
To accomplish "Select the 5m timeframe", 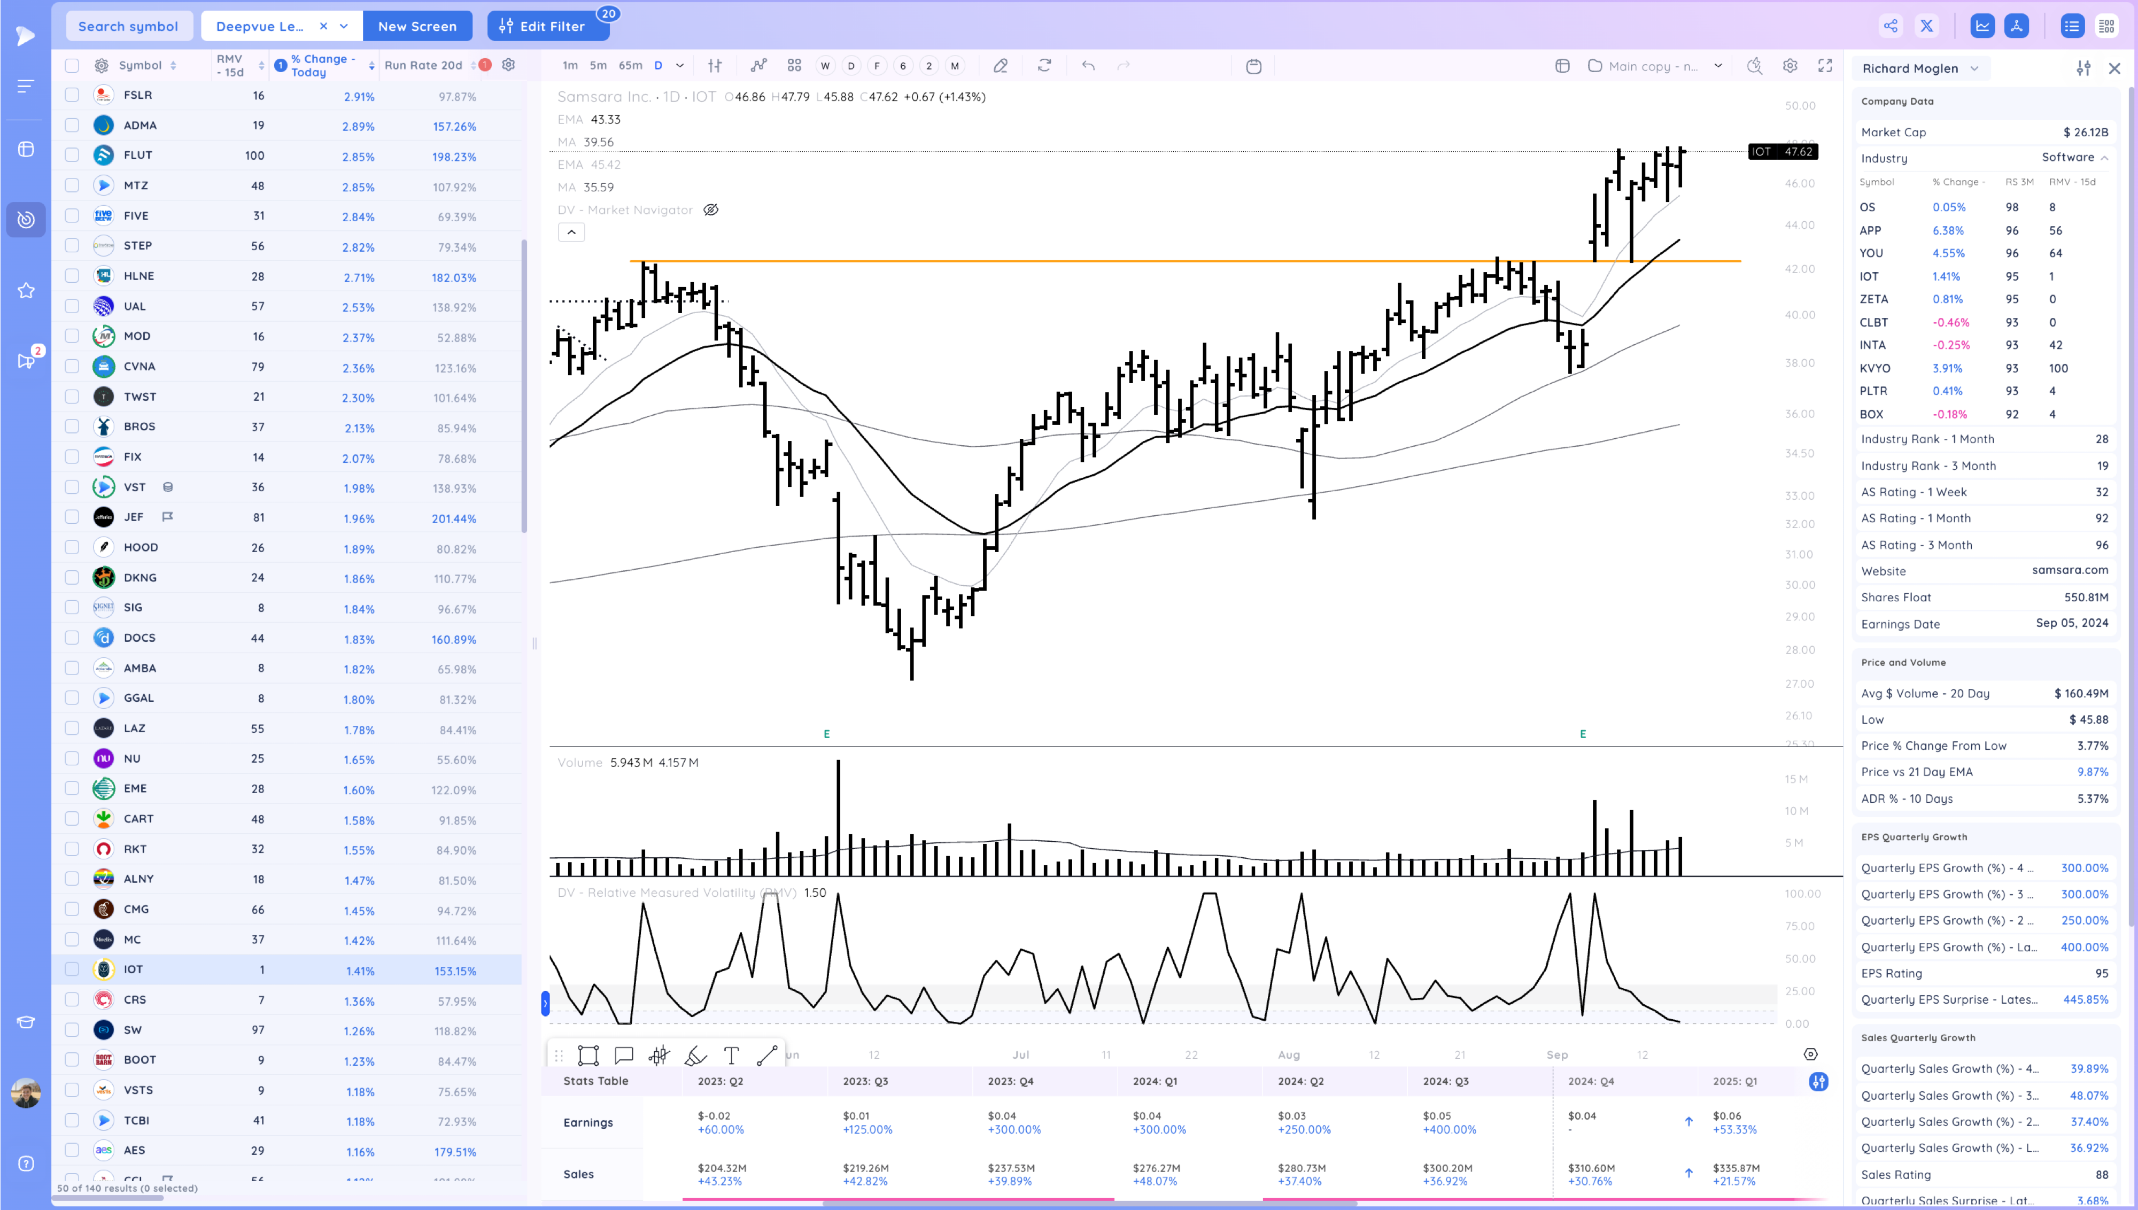I will (598, 66).
